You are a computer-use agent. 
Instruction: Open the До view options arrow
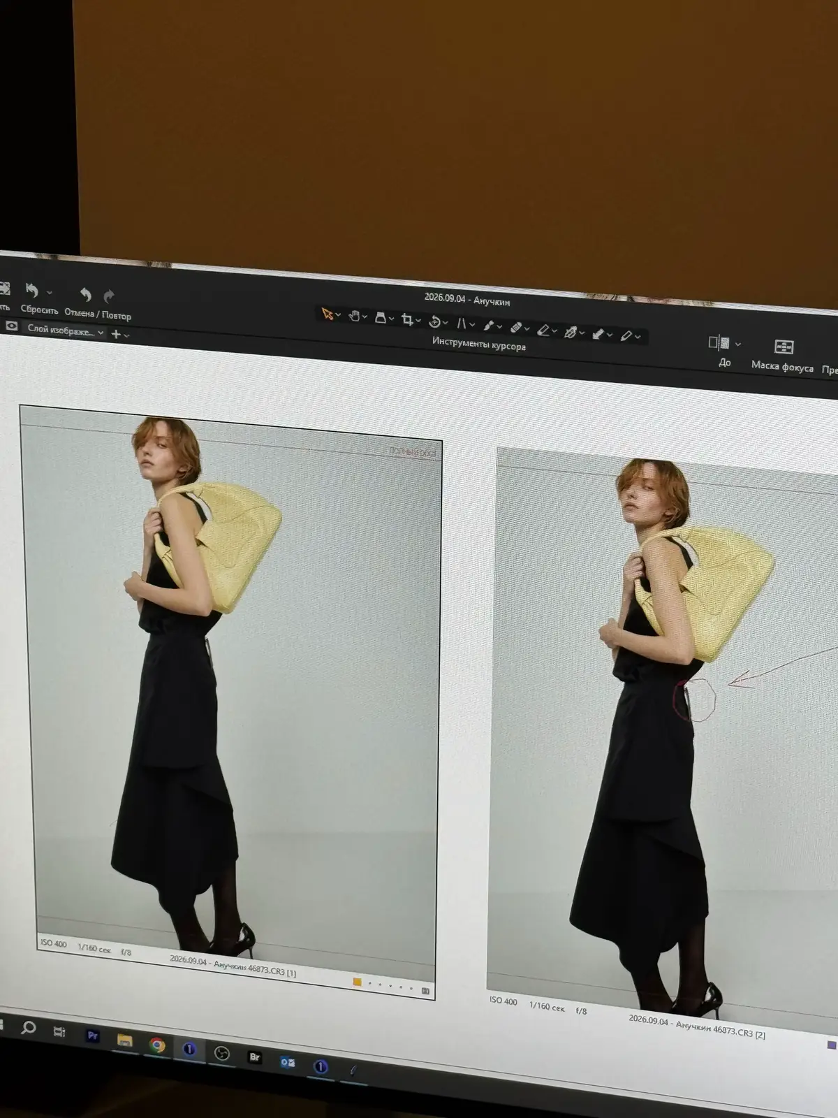pyautogui.click(x=738, y=344)
